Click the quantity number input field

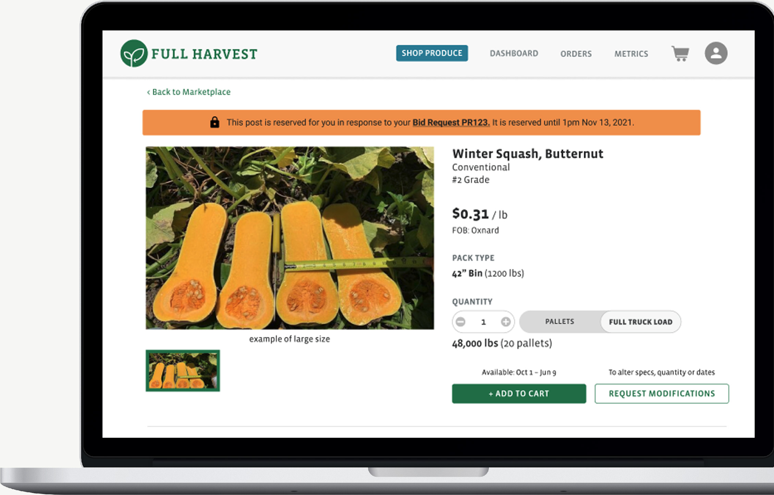(x=484, y=321)
